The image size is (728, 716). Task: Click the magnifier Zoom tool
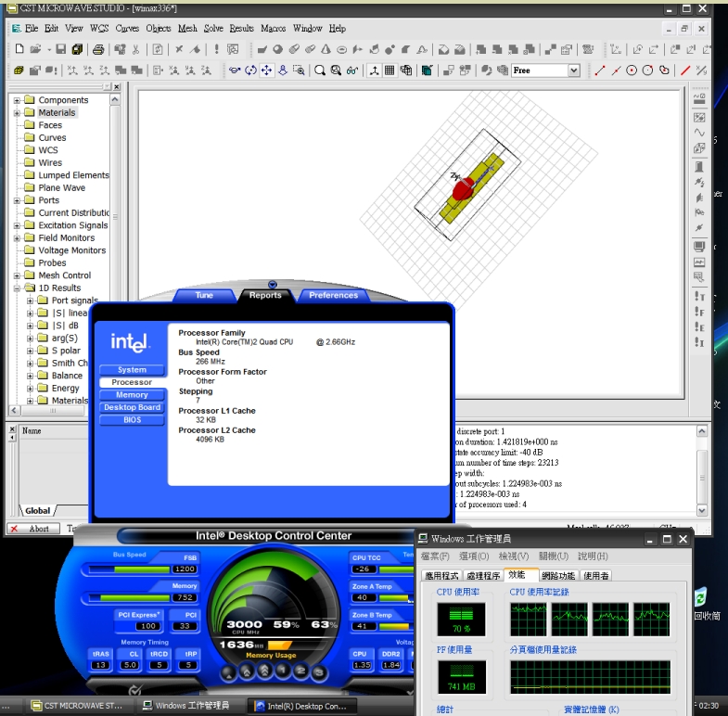click(319, 70)
